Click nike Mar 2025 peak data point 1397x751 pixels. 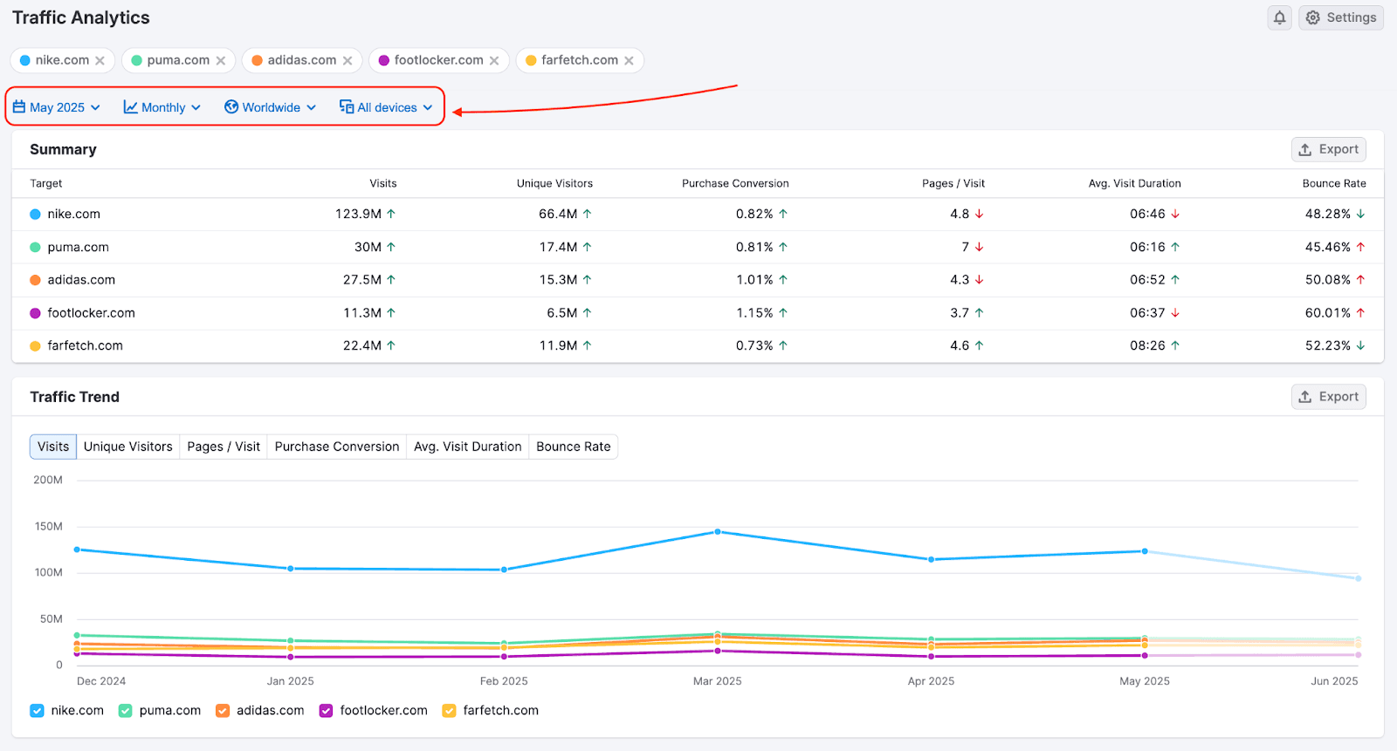click(x=718, y=531)
